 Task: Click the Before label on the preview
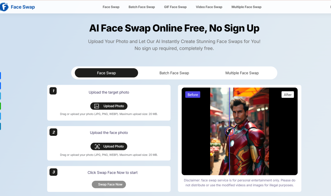coord(193,95)
